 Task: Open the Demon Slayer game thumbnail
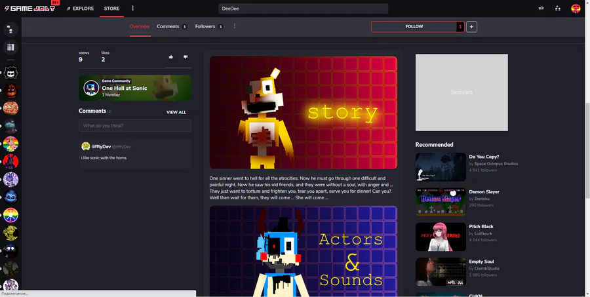point(441,202)
